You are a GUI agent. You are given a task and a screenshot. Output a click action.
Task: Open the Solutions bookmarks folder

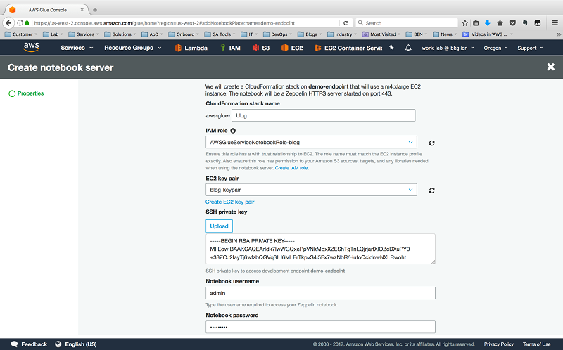coord(120,34)
